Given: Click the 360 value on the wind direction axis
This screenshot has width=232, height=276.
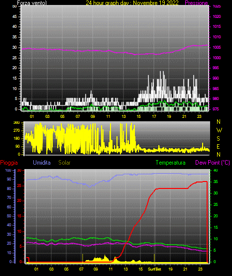Looking at the screenshot, I should (x=16, y=123).
